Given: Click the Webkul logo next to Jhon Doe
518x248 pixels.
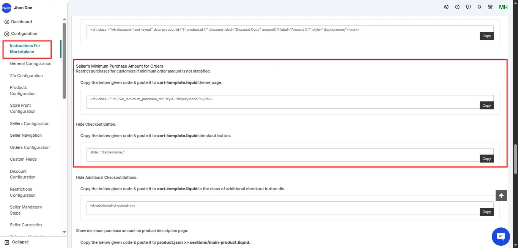Looking at the screenshot, I should point(6,8).
